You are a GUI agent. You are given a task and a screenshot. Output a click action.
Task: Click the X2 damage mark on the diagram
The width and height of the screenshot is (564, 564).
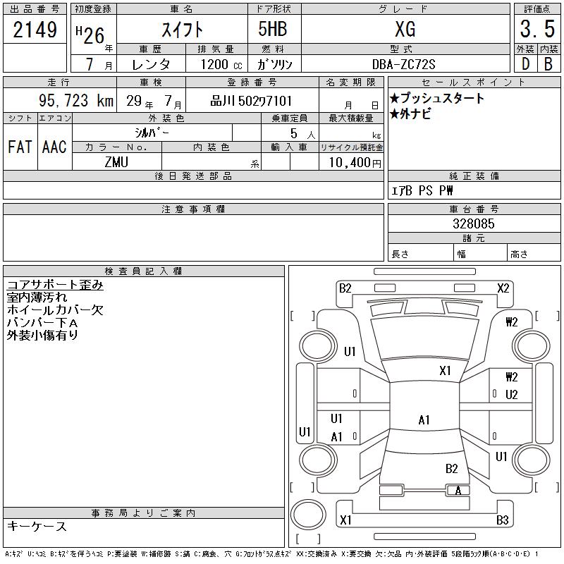[503, 288]
